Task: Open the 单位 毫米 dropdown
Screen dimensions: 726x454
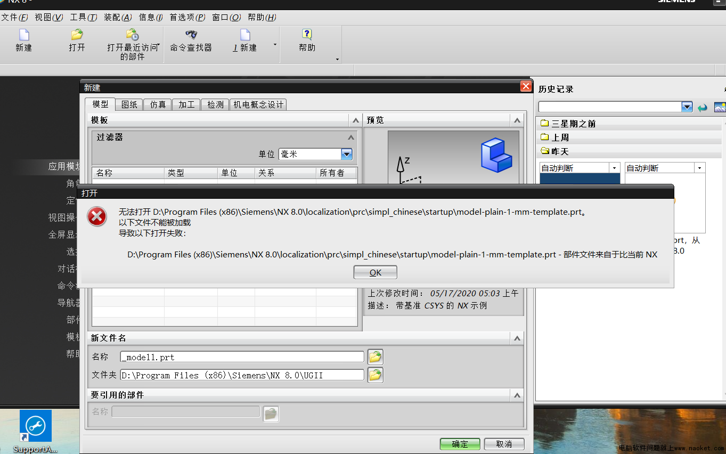Action: 347,154
